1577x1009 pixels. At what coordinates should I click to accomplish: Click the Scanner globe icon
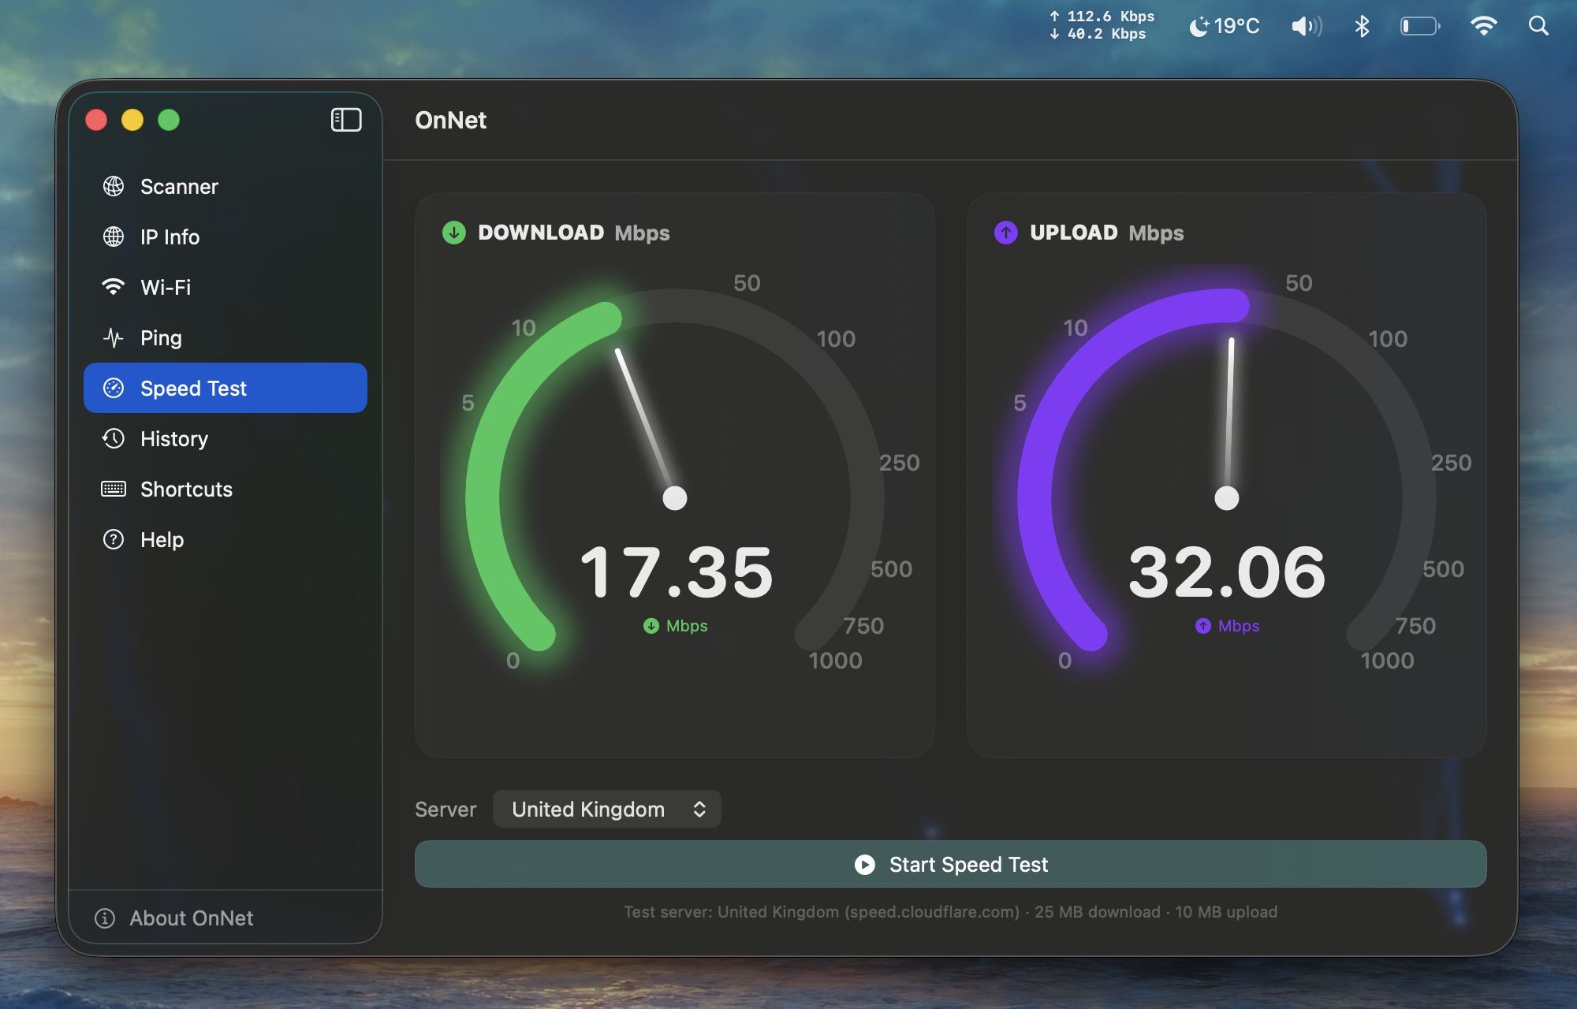click(x=114, y=186)
